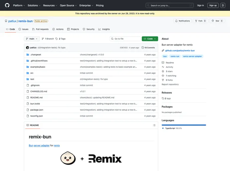Click the patlux avatar icon

tap(27, 47)
